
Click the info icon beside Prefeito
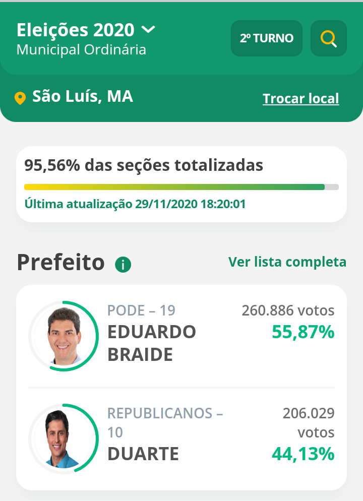123,264
